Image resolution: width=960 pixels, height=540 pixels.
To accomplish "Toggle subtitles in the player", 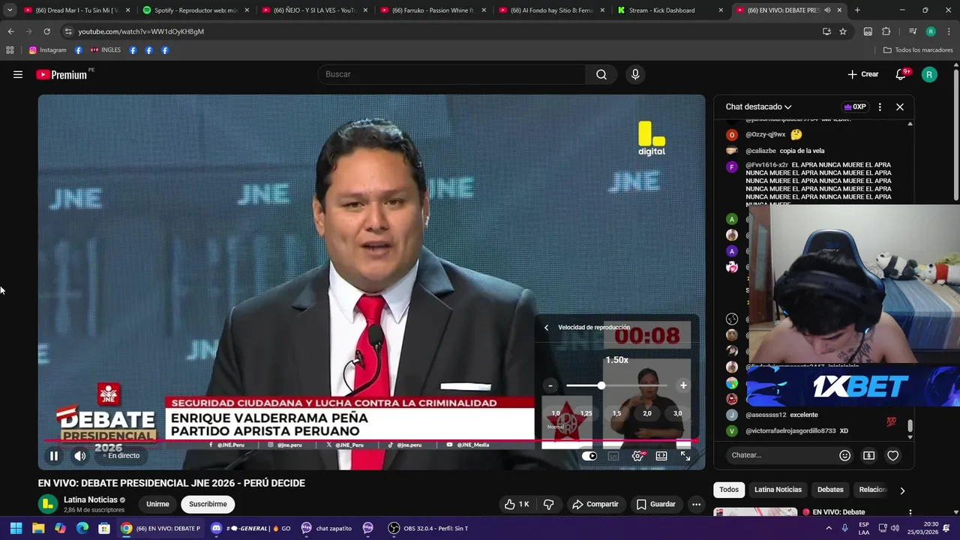I will (x=613, y=456).
